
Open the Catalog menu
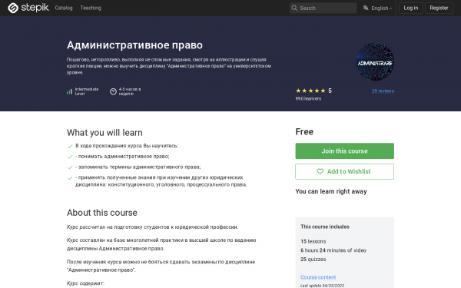64,8
